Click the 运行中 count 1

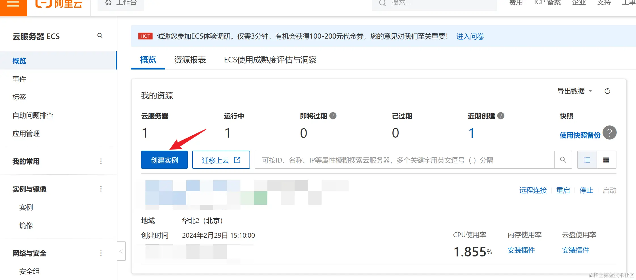coord(227,133)
